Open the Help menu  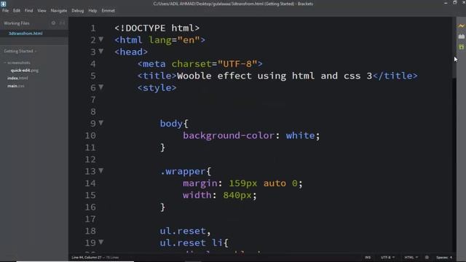(92, 11)
